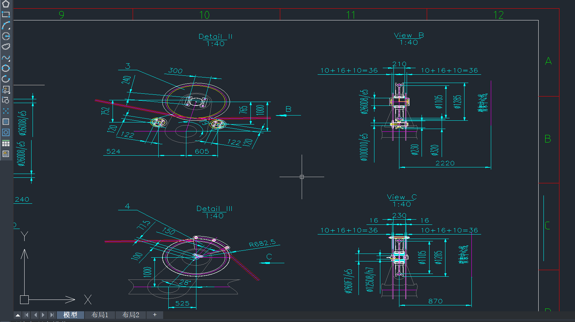Select the Ellipse drawing tool

pyautogui.click(x=6, y=68)
